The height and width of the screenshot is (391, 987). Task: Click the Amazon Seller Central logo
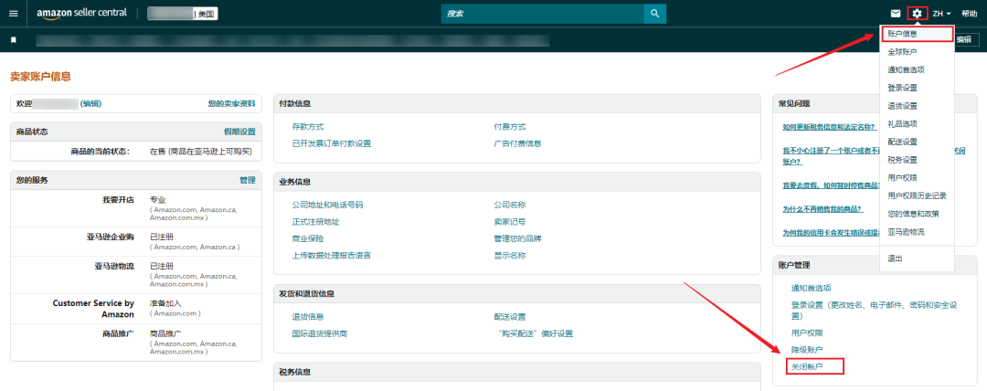(x=82, y=13)
